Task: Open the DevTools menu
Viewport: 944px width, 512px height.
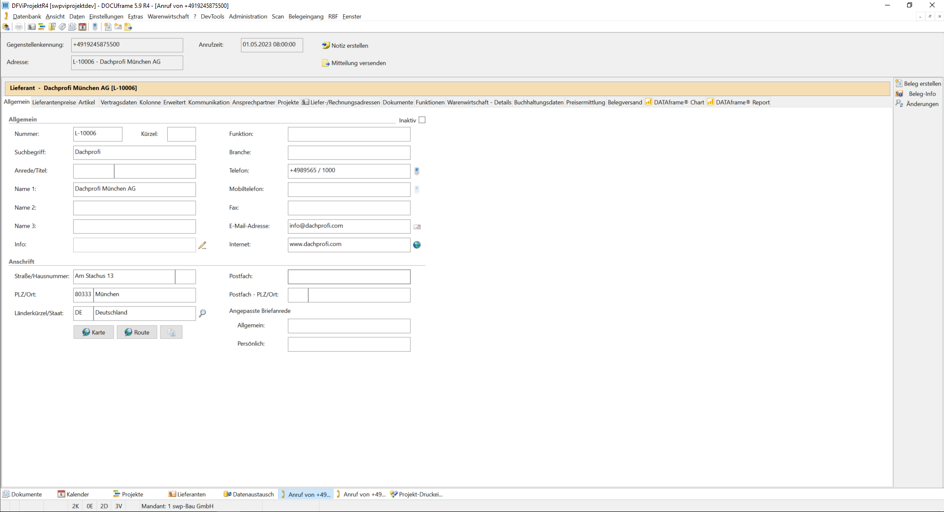Action: click(212, 16)
